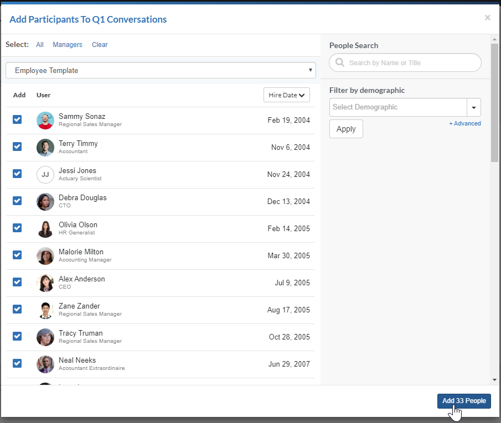Focus Search by Name or Title field
The image size is (501, 423).
[405, 62]
